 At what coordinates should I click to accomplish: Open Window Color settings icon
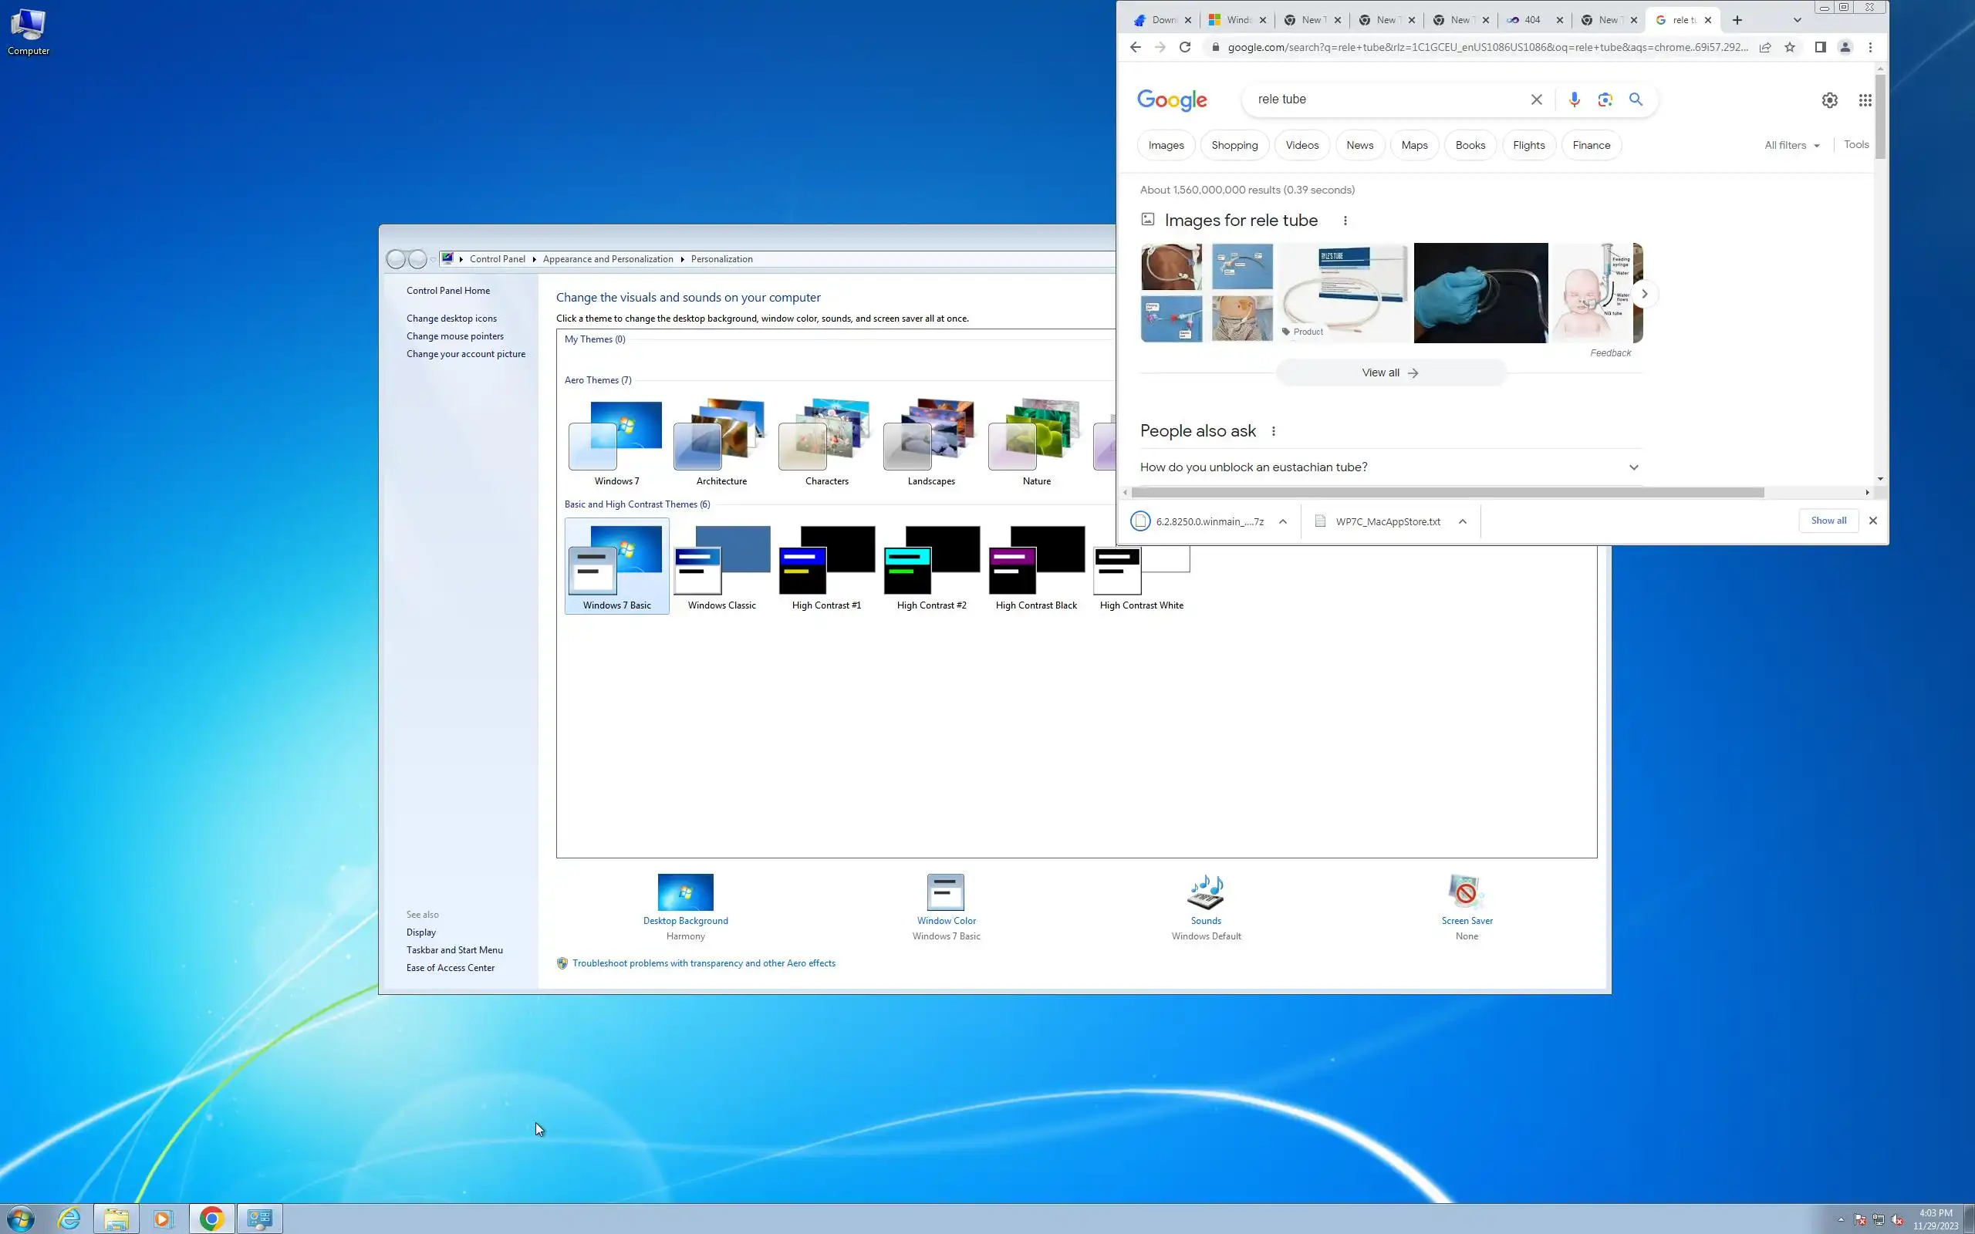tap(945, 892)
